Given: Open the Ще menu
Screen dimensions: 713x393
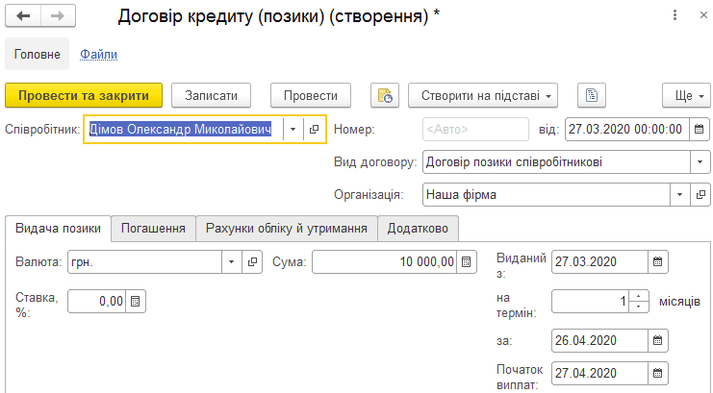Looking at the screenshot, I should [x=686, y=95].
